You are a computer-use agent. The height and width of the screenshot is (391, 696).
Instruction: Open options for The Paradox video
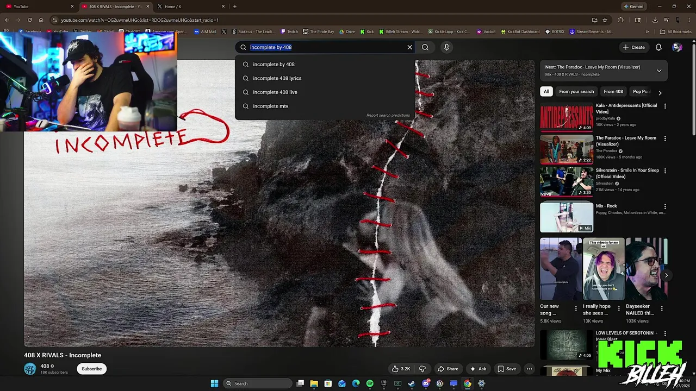[665, 138]
